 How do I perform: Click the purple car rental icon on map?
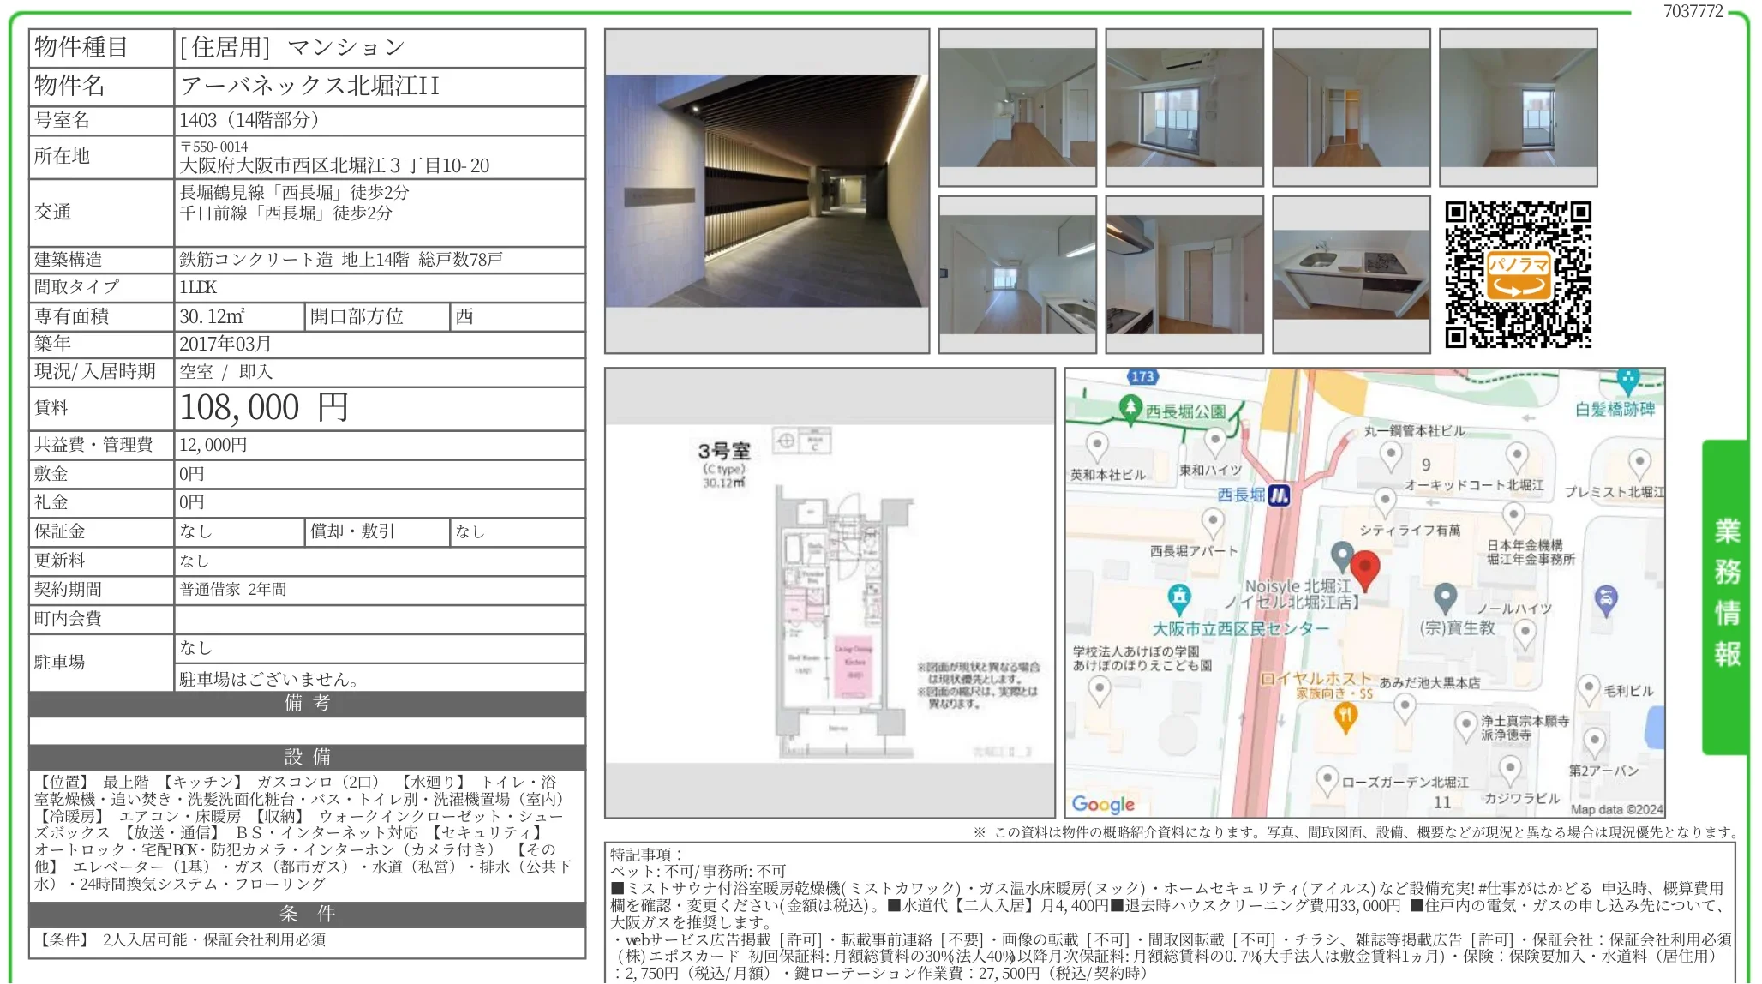1606,597
